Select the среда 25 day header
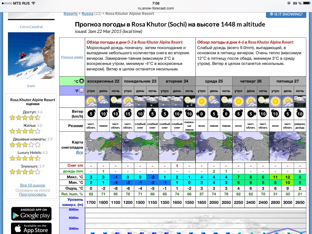This screenshot has height=234, width=312. pos(214,81)
